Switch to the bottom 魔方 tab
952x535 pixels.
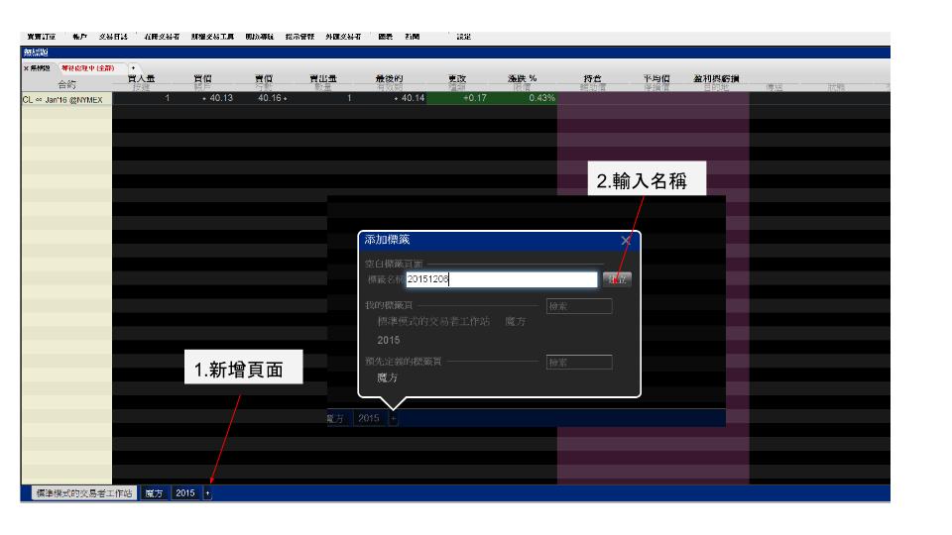click(x=155, y=493)
